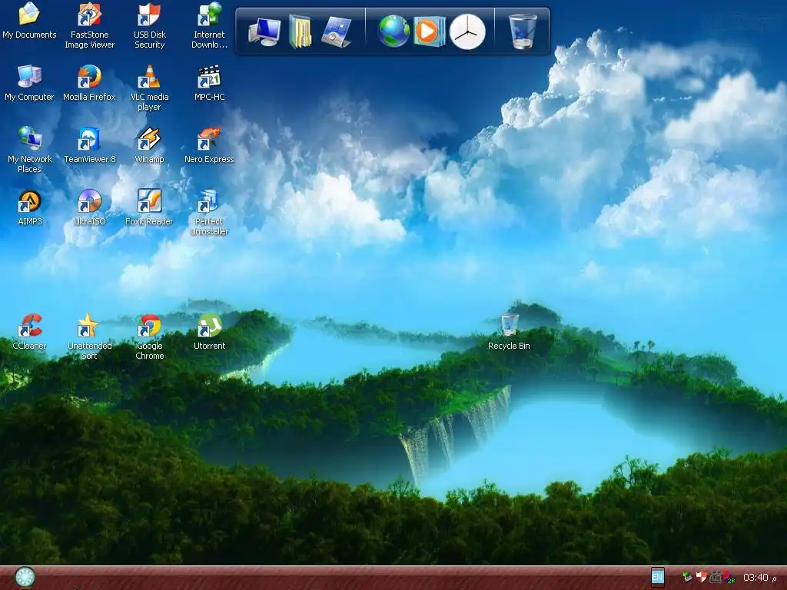The image size is (787, 590).
Task: Open the USB Disk Security shield tray icon
Action: point(701,578)
